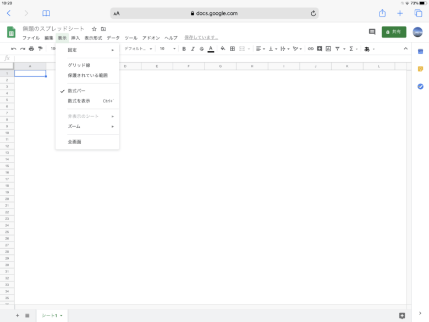Viewport: 429px width, 322px height.
Task: Open comment history speech bubble icon
Action: pos(372,32)
